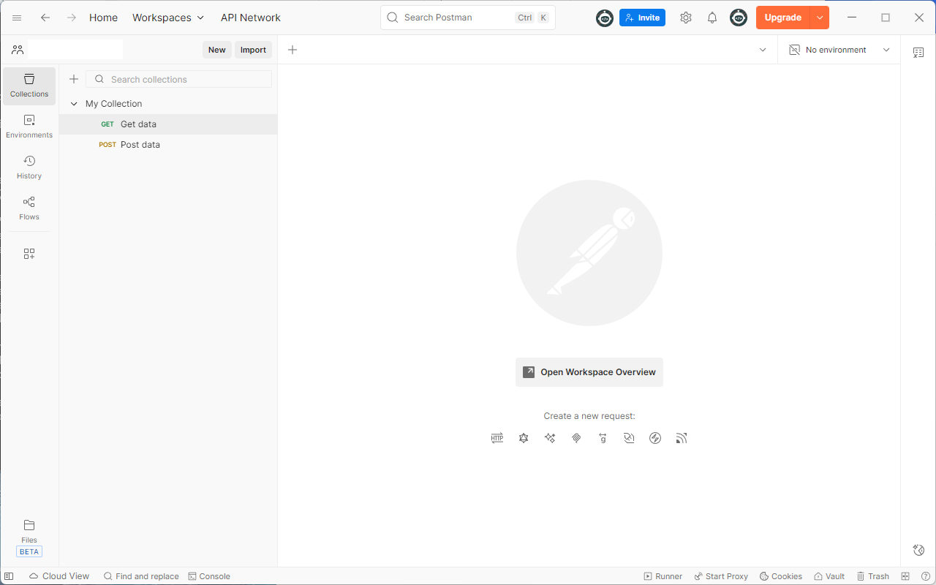This screenshot has width=936, height=585.
Task: Open the Help question mark icon
Action: point(925,576)
